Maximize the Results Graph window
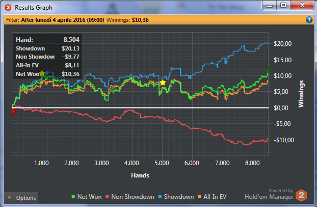317x207 pixels. pyautogui.click(x=283, y=6)
